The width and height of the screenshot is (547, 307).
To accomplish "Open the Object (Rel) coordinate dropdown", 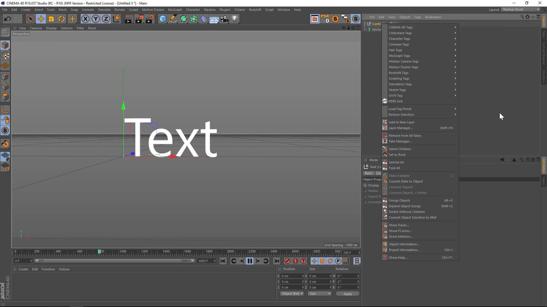I will click(292, 294).
